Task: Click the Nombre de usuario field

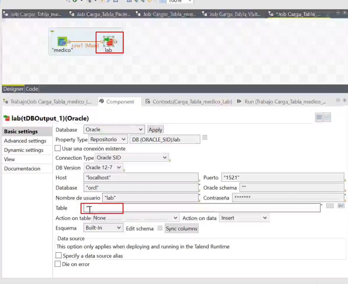Action: coord(150,198)
